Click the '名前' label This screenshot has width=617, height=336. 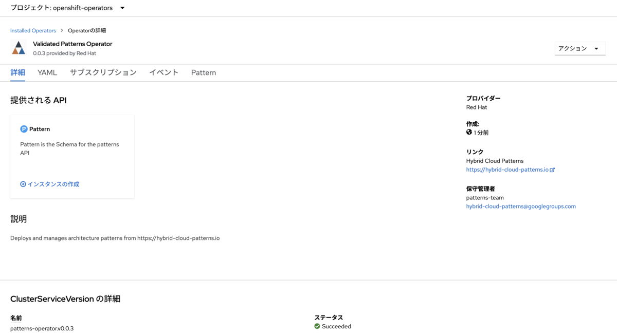pyautogui.click(x=16, y=318)
